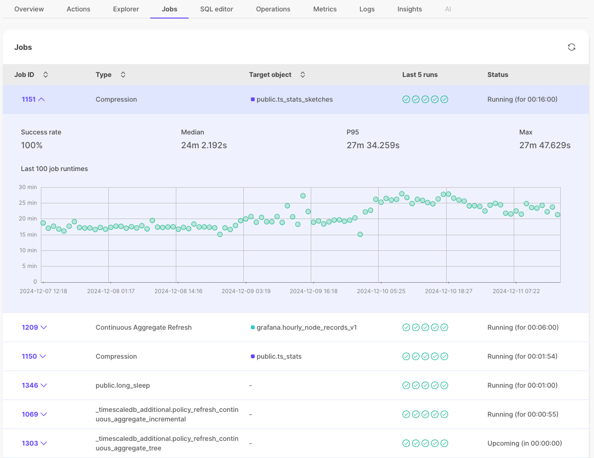The width and height of the screenshot is (594, 458).
Task: Sort by Type column
Action: pyautogui.click(x=123, y=75)
